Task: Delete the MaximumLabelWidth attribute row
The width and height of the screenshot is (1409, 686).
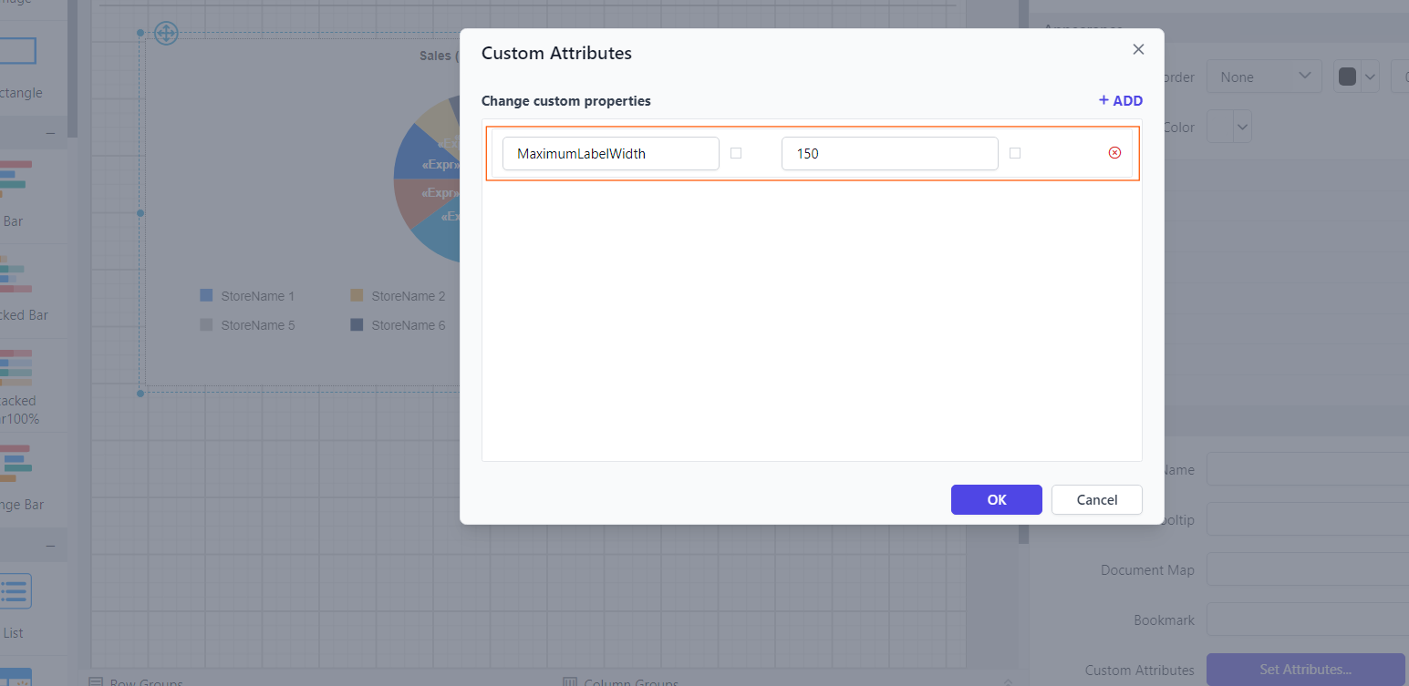Action: (1114, 152)
